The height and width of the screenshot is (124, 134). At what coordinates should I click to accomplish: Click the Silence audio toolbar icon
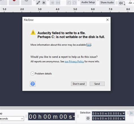pos(58,3)
